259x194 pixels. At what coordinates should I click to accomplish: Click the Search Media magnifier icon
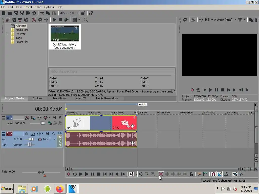pyautogui.click(x=86, y=20)
